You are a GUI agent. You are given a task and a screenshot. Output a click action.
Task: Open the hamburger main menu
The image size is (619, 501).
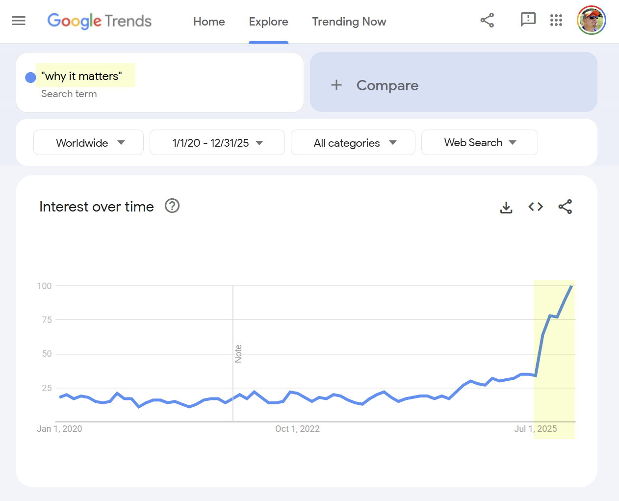[19, 21]
